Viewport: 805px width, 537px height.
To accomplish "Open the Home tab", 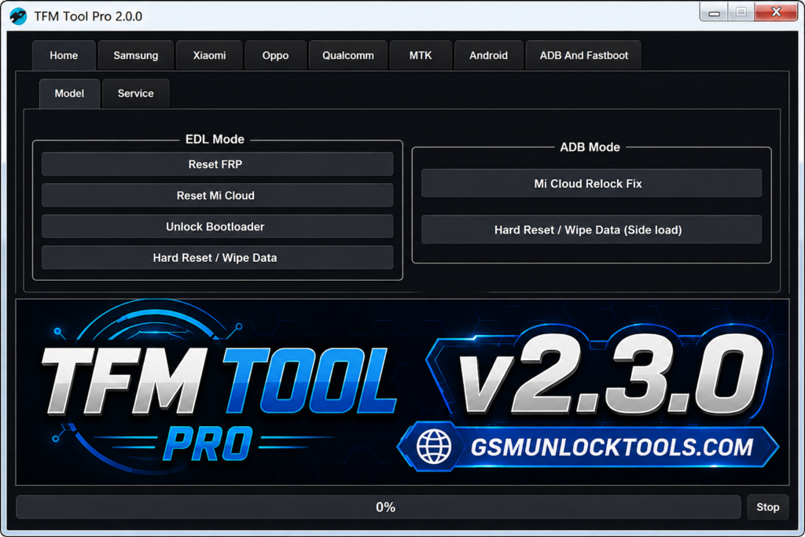I will 64,56.
